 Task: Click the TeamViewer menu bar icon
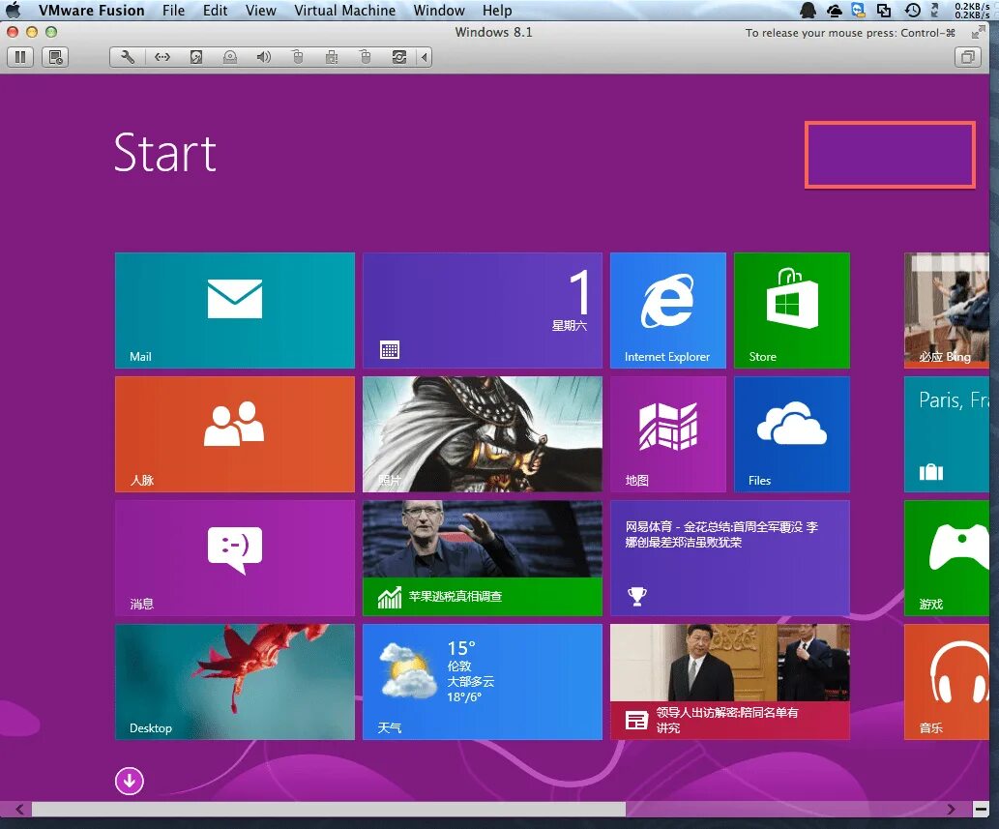pos(858,11)
